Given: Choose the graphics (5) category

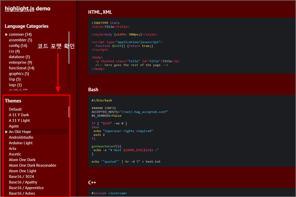Looking at the screenshot, I should pyautogui.click(x=19, y=74).
